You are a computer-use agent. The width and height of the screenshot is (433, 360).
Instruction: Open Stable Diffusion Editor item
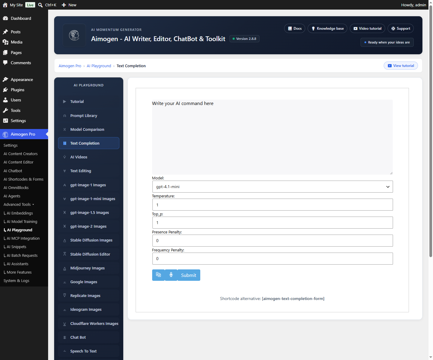click(x=89, y=254)
